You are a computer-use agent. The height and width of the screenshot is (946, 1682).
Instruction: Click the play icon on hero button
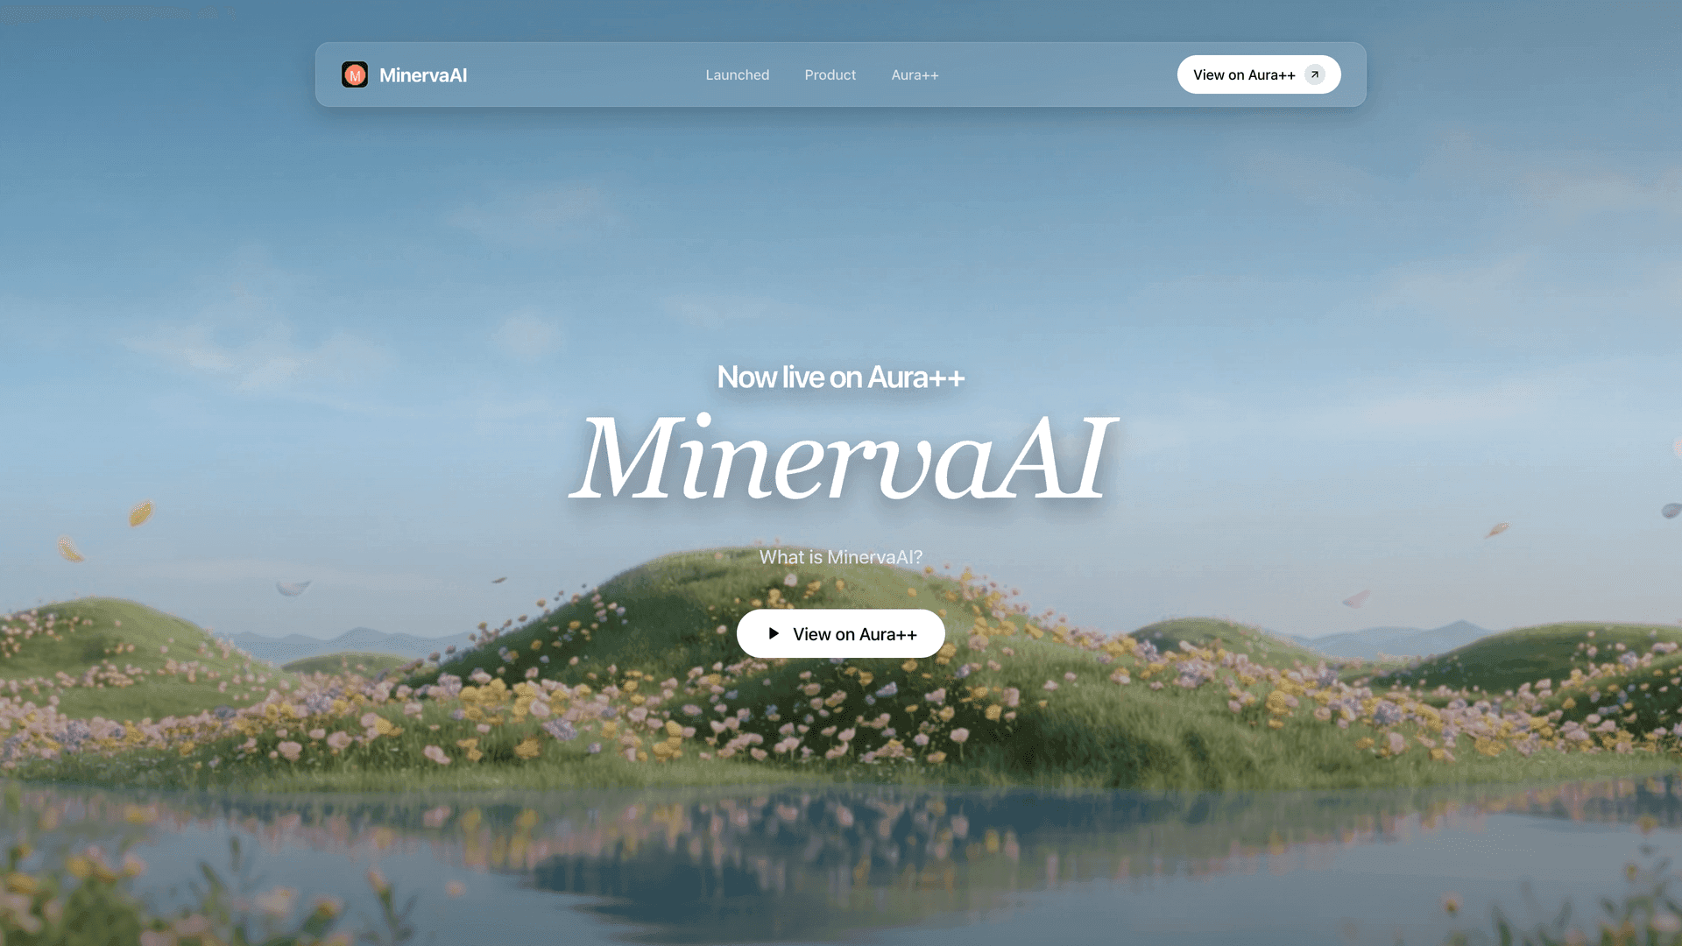774,633
